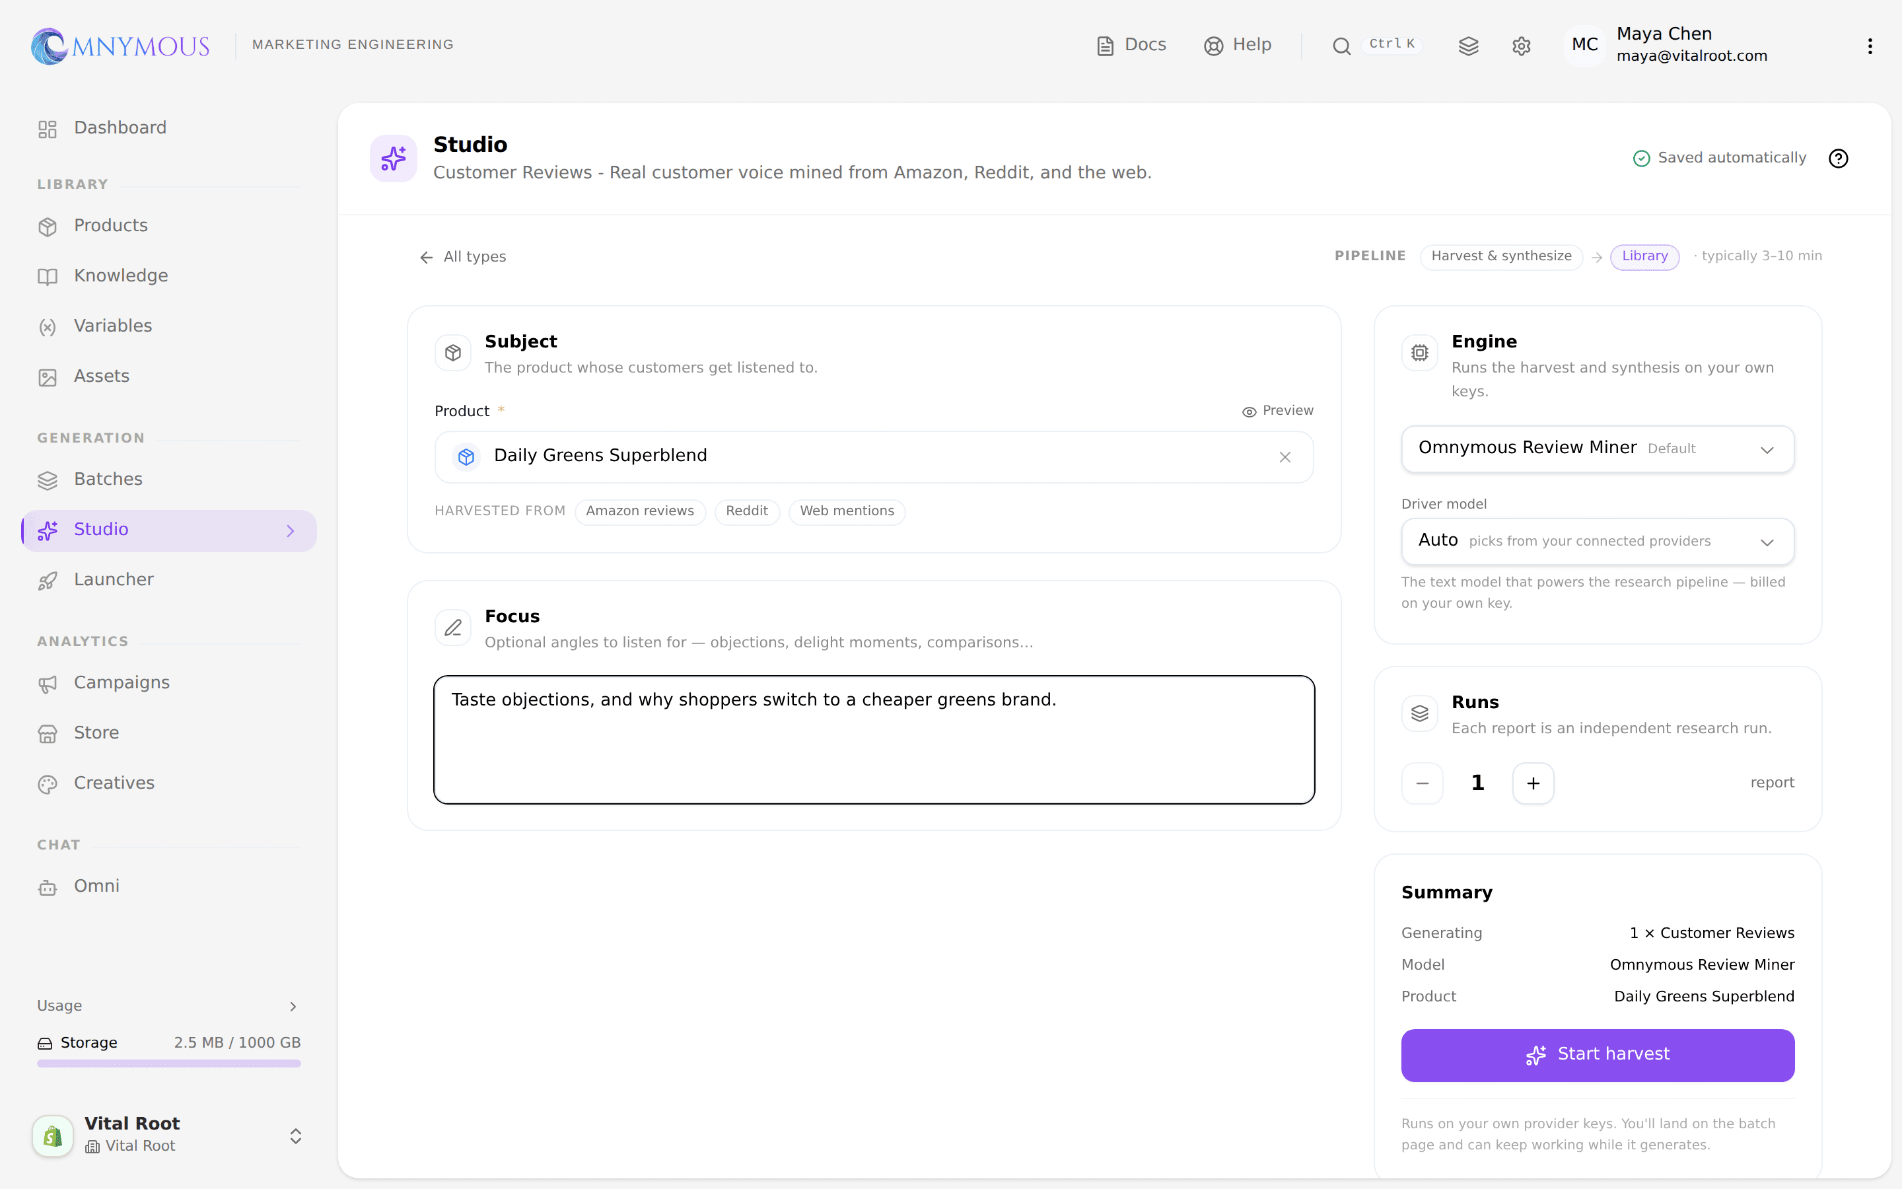Open the Omnymous Review Miner dropdown

coord(1597,449)
